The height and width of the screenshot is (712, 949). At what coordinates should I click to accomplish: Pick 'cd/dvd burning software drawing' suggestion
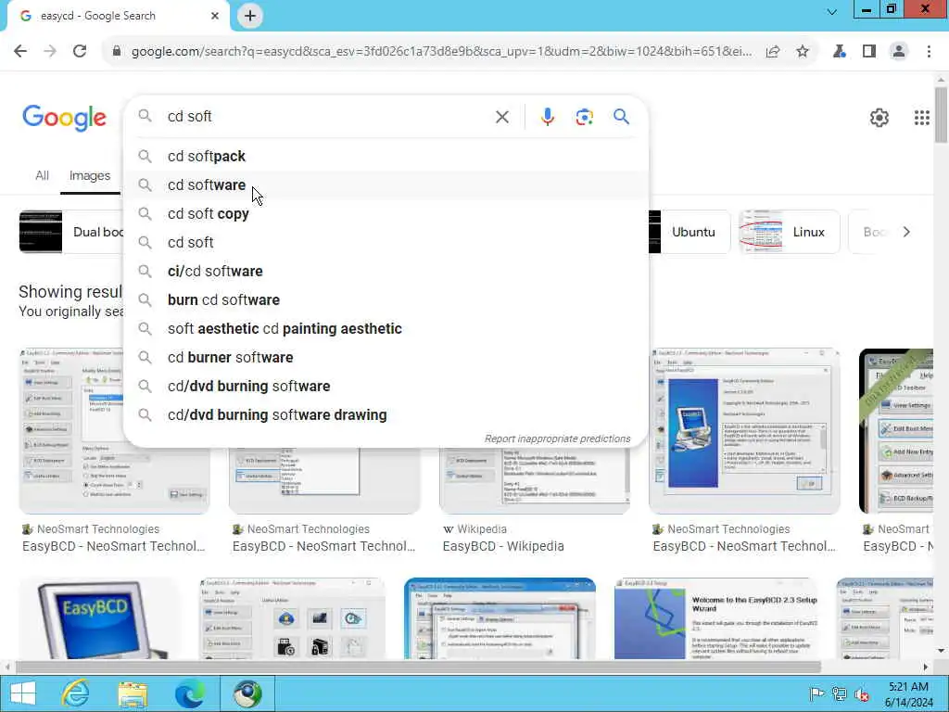click(x=386, y=414)
